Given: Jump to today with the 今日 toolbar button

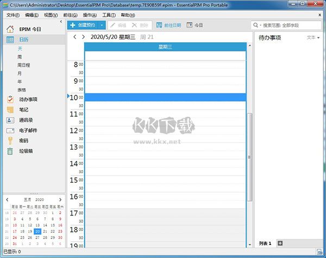Looking at the screenshot, I should coord(195,25).
